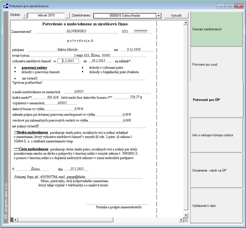Click the start date field '1.2.2015'
The height and width of the screenshot is (228, 246).
pyautogui.click(x=68, y=61)
